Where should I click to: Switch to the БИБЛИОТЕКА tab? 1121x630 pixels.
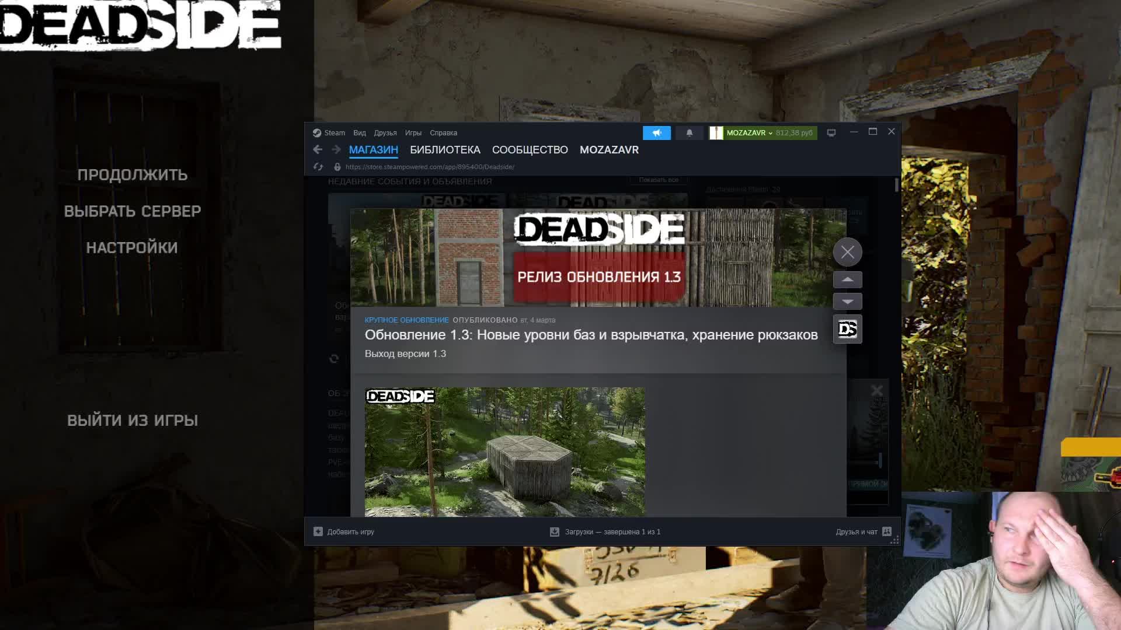pyautogui.click(x=445, y=149)
